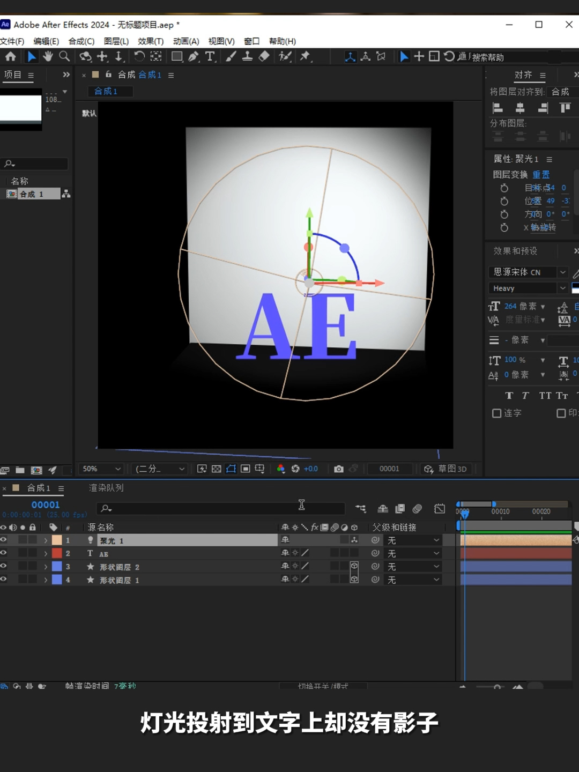Open parent dropdown for 形状图层 1
The image size is (579, 772).
pos(413,580)
